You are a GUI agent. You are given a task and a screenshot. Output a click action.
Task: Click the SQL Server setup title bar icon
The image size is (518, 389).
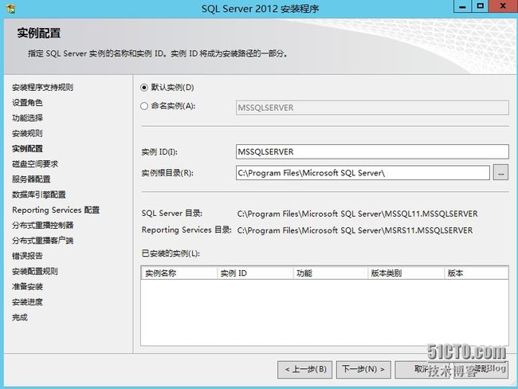(x=11, y=8)
